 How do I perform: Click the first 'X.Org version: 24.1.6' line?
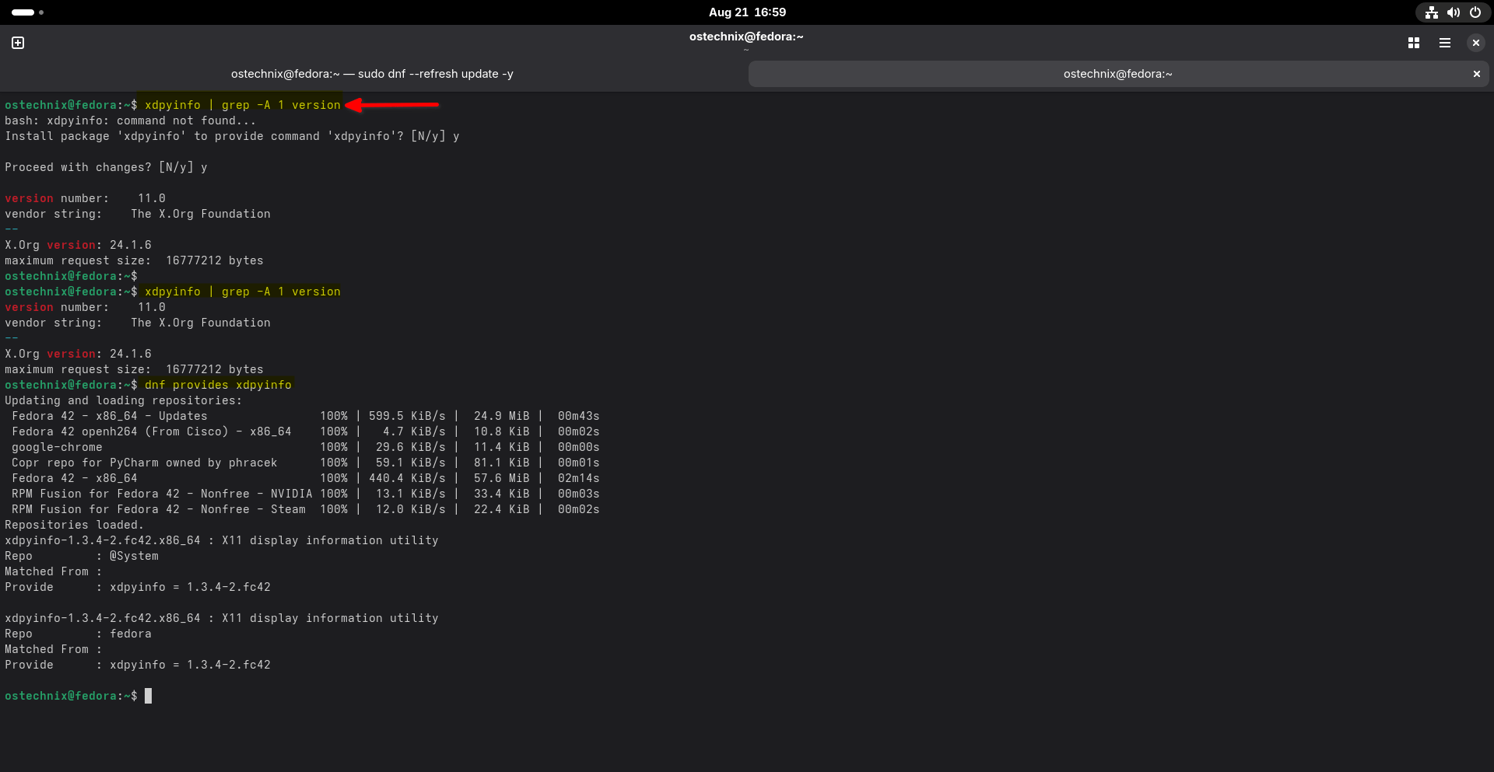(78, 245)
